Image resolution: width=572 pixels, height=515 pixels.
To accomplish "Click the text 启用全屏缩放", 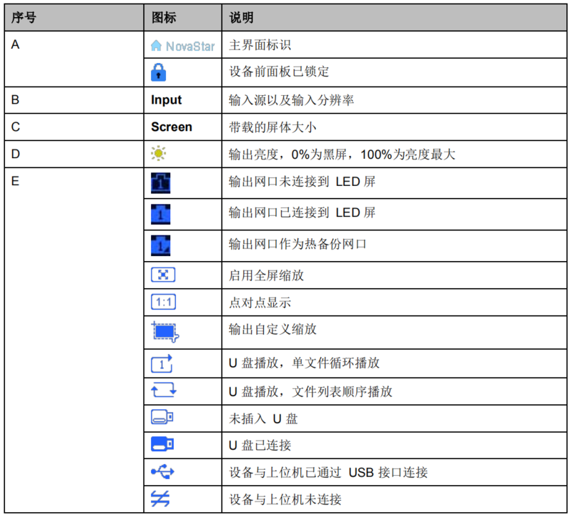I will click(266, 275).
